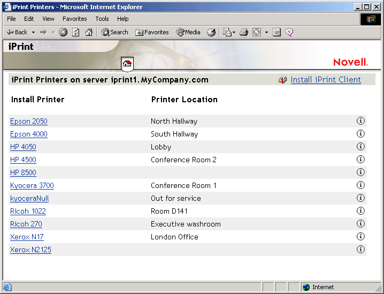Image resolution: width=384 pixels, height=294 pixels.
Task: Install the HP 4050 printer
Action: pyautogui.click(x=23, y=147)
